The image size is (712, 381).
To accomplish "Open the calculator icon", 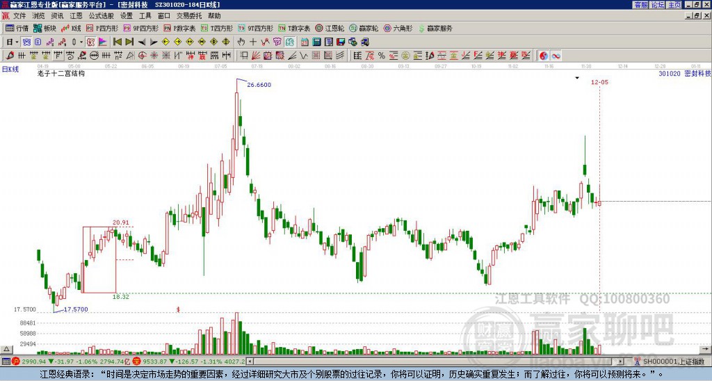I will tap(316, 42).
